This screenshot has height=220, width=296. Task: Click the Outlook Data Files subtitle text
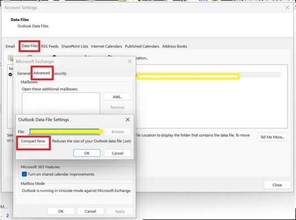33,26
